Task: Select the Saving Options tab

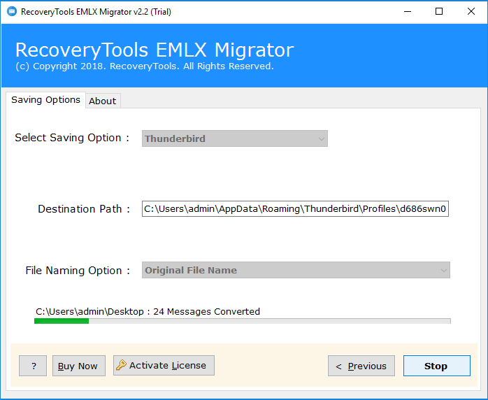Action: 45,100
